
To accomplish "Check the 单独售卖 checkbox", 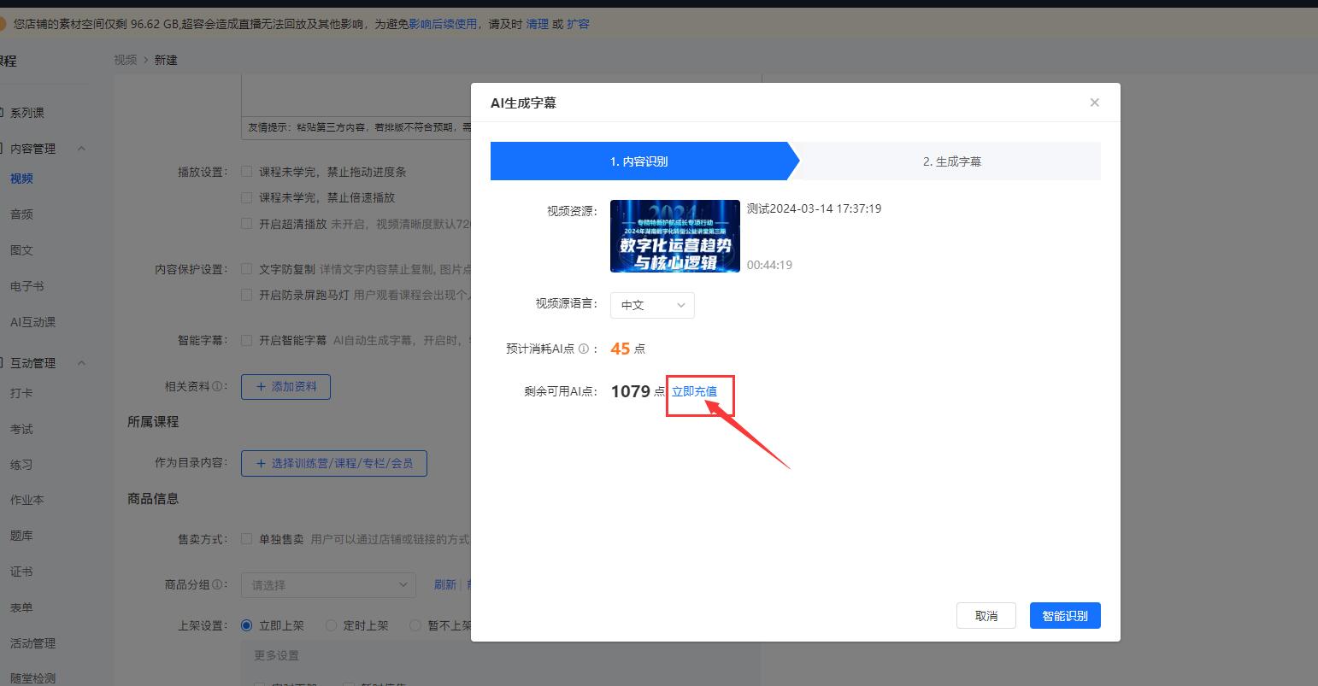I will (247, 539).
